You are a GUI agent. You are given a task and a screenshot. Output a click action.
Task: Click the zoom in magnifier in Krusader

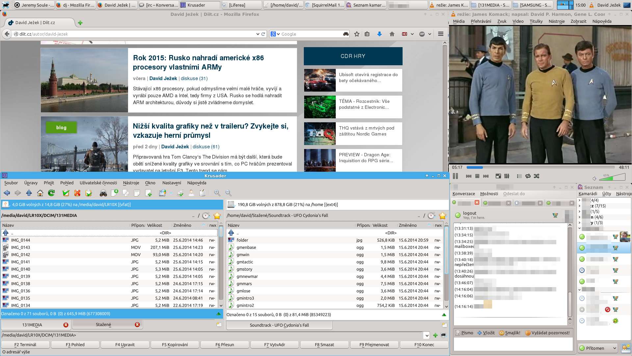point(217,193)
